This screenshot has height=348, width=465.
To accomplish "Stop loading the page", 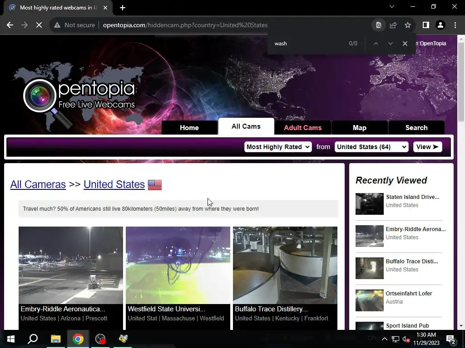I will tap(39, 25).
